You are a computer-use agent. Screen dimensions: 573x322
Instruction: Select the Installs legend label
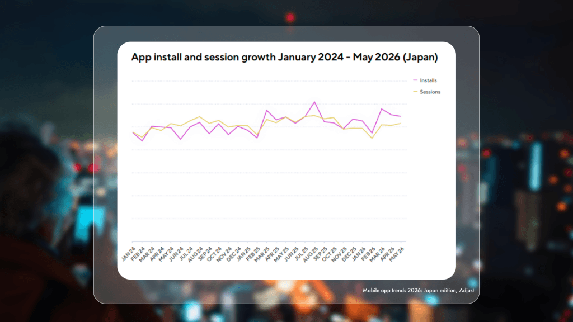[x=428, y=80]
